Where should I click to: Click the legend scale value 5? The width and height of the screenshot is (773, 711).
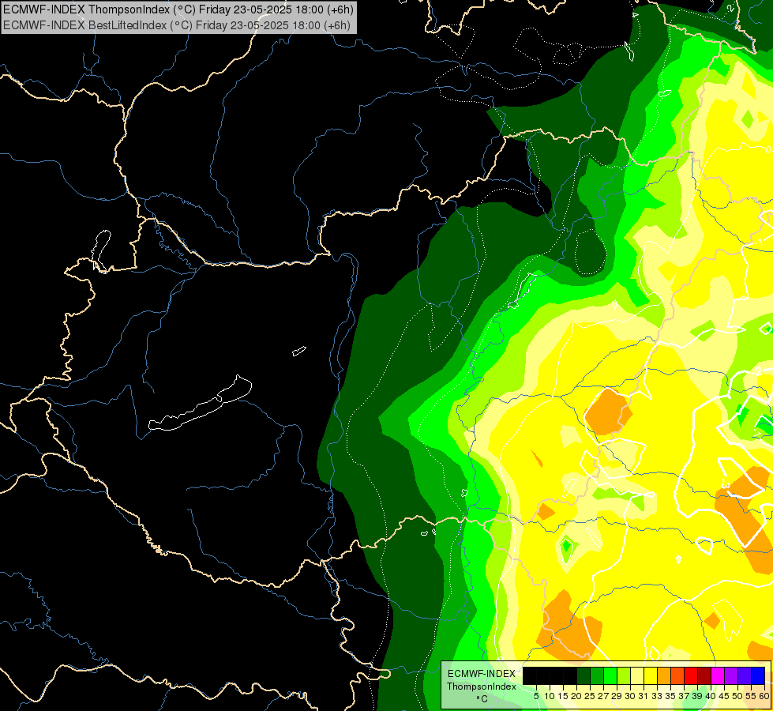point(536,696)
